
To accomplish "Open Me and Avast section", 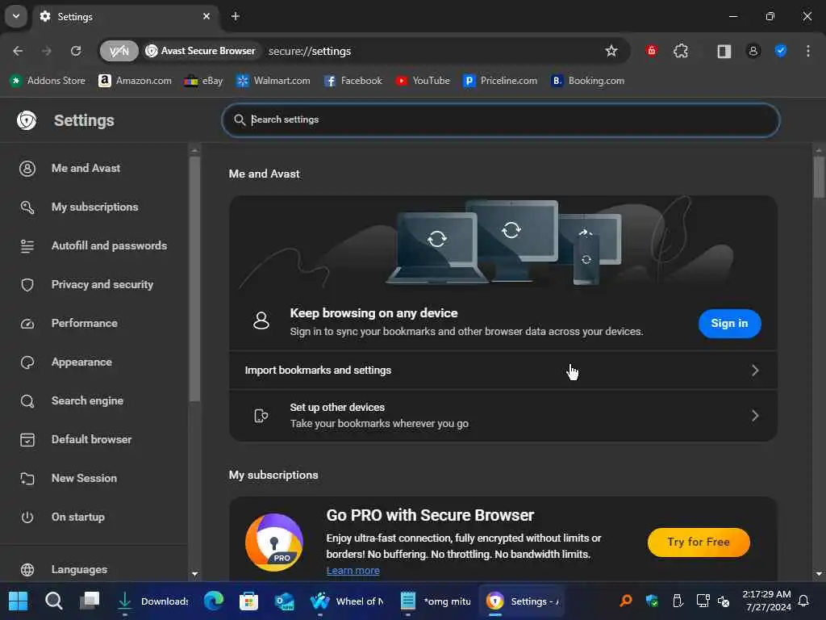I will click(x=95, y=168).
